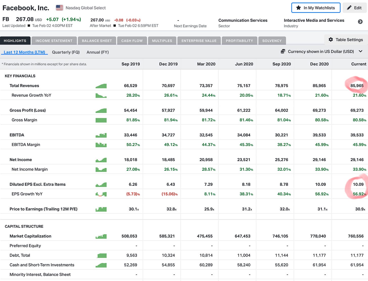Click the Edit button
Image resolution: width=368 pixels, height=281 pixels.
354,8
